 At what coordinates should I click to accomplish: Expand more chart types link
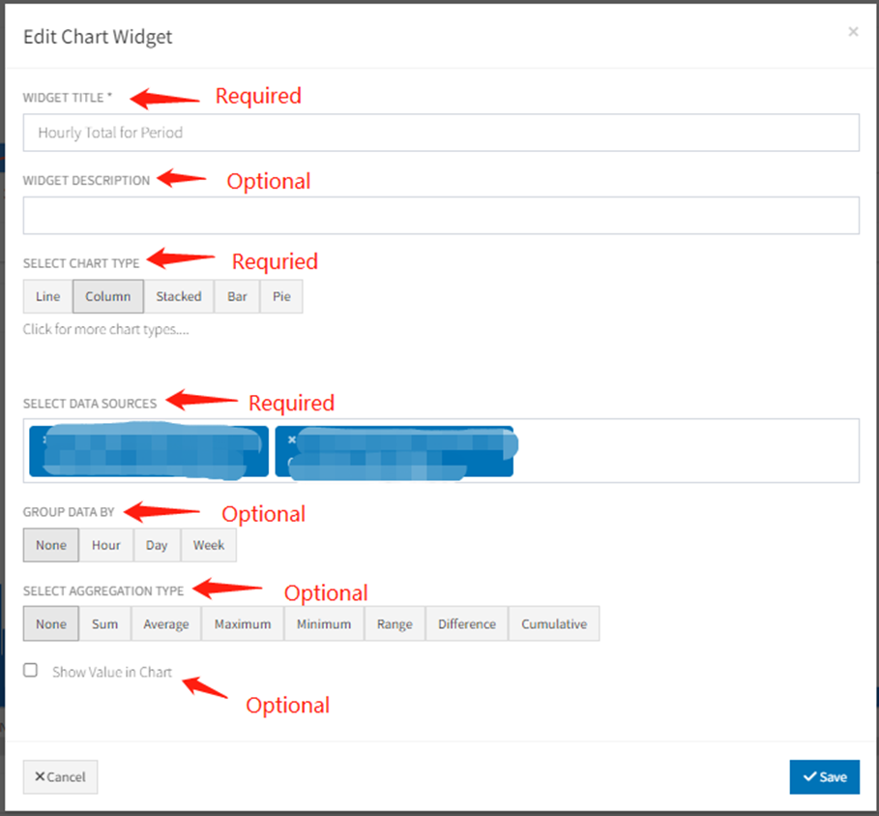pyautogui.click(x=106, y=329)
